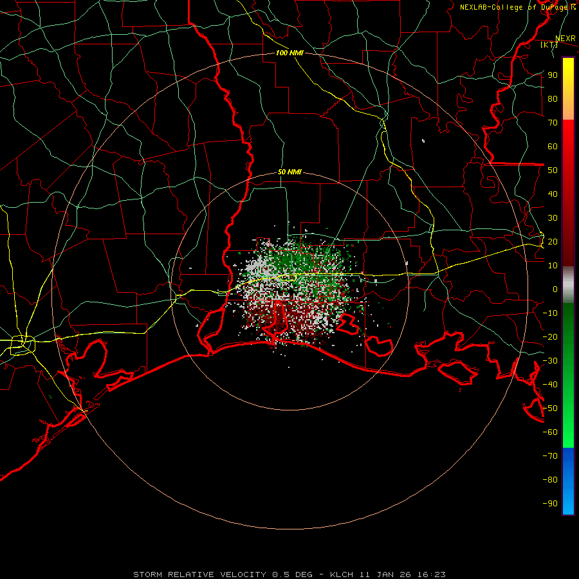Screen dimensions: 579x579
Task: Pick the blue segment at color bar bottom
Action: click(568, 481)
